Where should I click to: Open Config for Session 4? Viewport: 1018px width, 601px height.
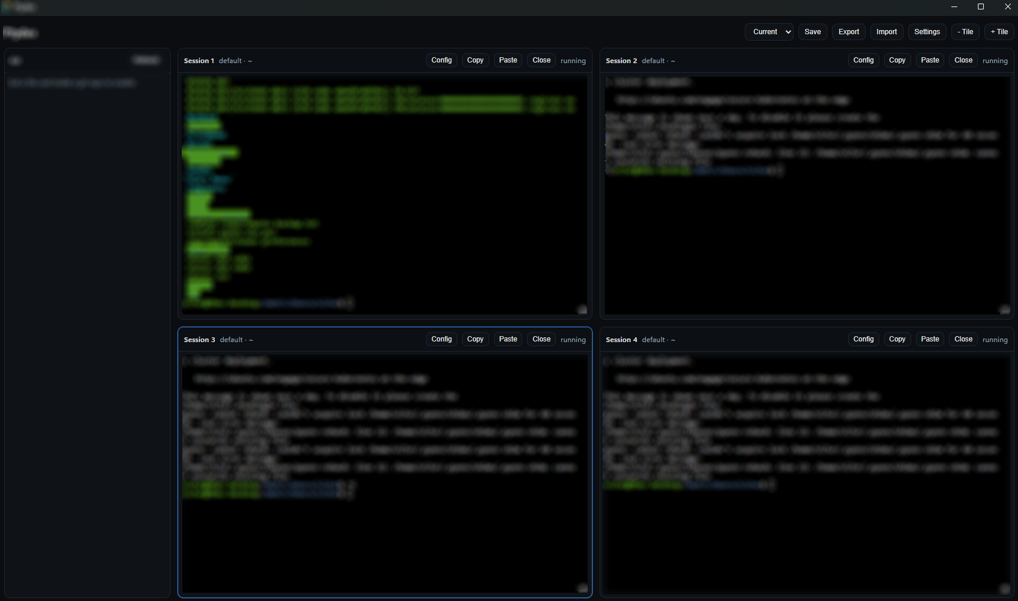tap(863, 339)
